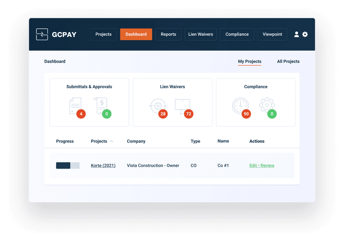The height and width of the screenshot is (242, 344).
Task: Open the lien waivers monitor icon with 72 count
Action: click(x=183, y=104)
